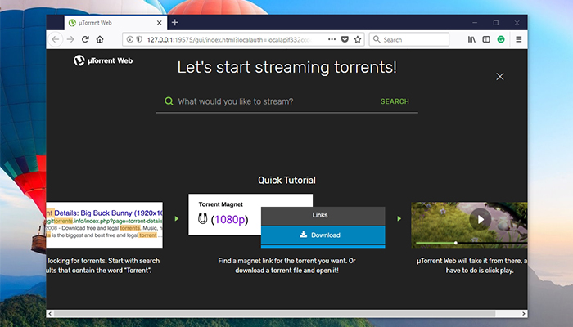Minimize the Firefox window
The width and height of the screenshot is (573, 327).
point(475,23)
